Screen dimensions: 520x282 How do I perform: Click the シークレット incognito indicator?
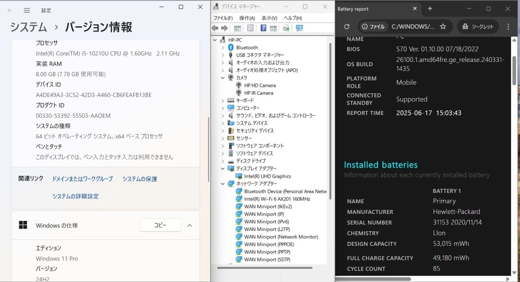point(478,27)
